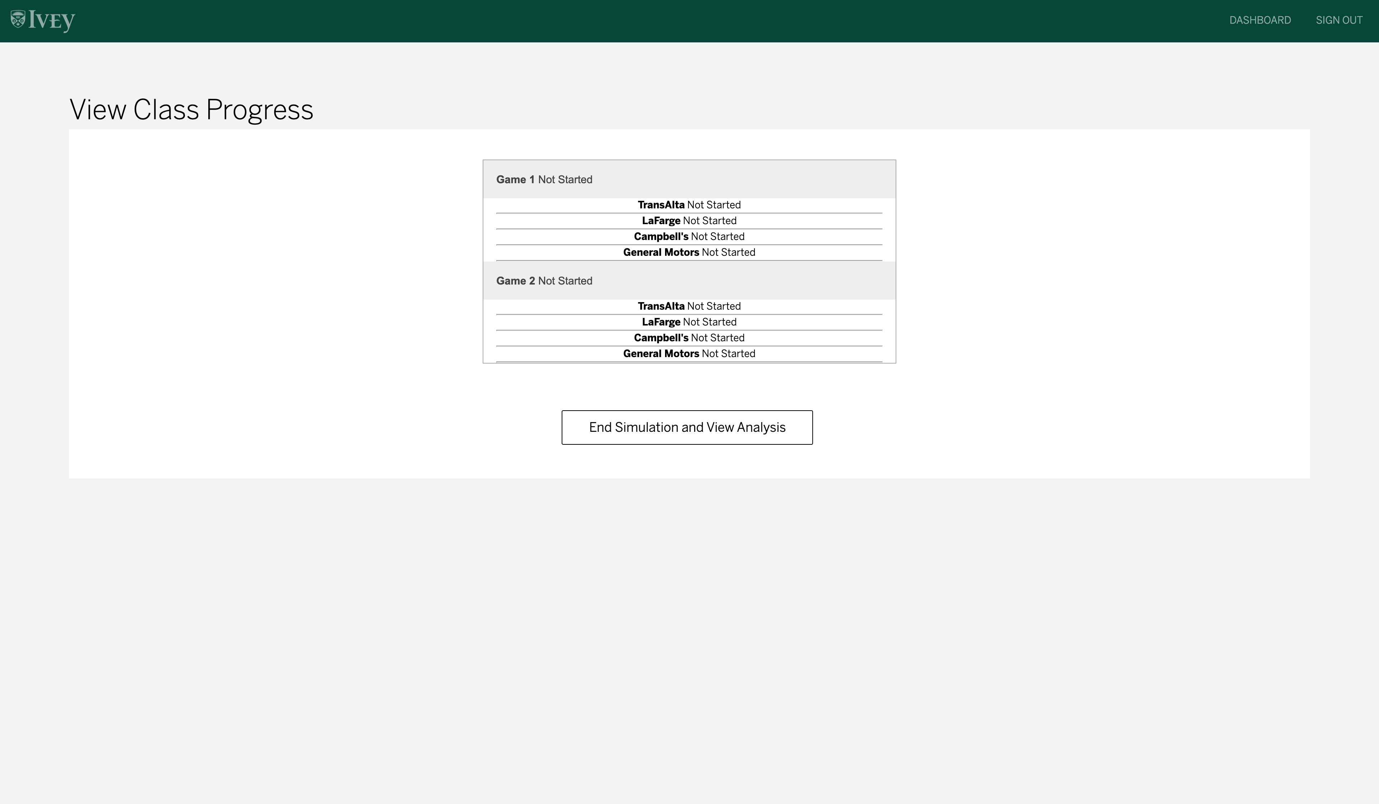The width and height of the screenshot is (1379, 804).
Task: Click the Ivey wordmark text in header
Action: tap(51, 21)
